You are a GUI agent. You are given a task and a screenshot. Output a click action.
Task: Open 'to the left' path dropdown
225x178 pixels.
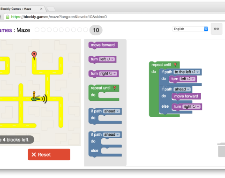(187, 72)
